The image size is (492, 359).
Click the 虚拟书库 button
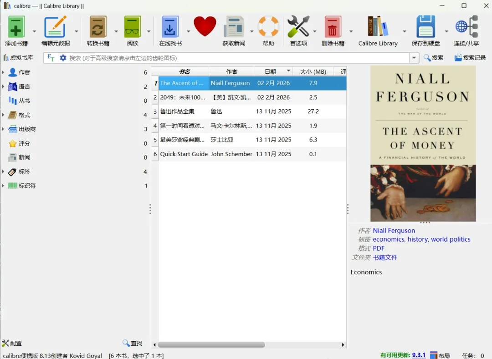tap(18, 58)
